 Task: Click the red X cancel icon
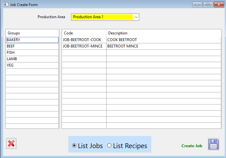[x=11, y=143]
